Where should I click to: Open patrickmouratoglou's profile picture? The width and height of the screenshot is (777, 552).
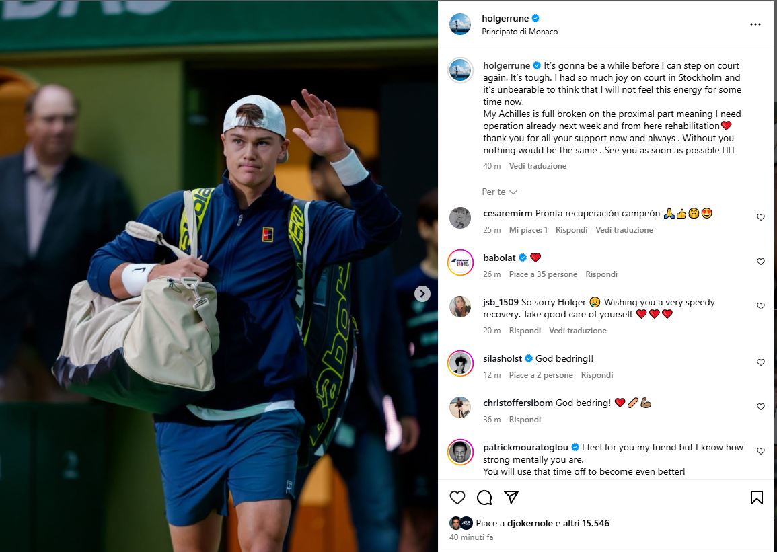point(460,452)
